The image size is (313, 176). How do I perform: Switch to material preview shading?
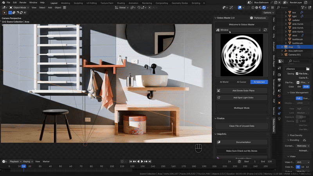tap(260, 7)
